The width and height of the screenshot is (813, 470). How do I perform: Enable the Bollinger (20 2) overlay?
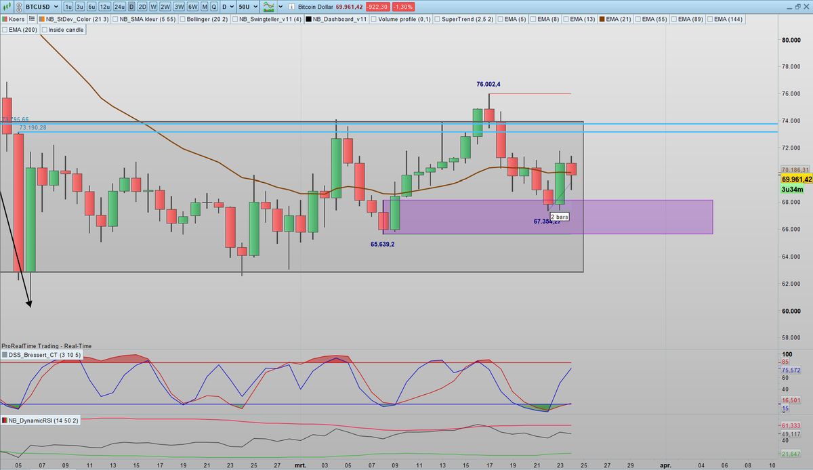tap(183, 19)
